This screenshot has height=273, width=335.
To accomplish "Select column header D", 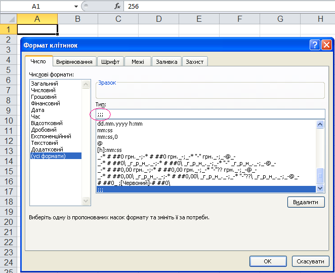I will tap(158, 19).
